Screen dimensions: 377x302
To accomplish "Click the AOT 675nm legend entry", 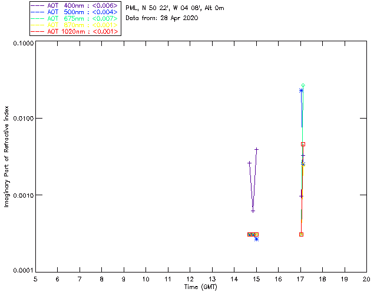I will 75,18.
